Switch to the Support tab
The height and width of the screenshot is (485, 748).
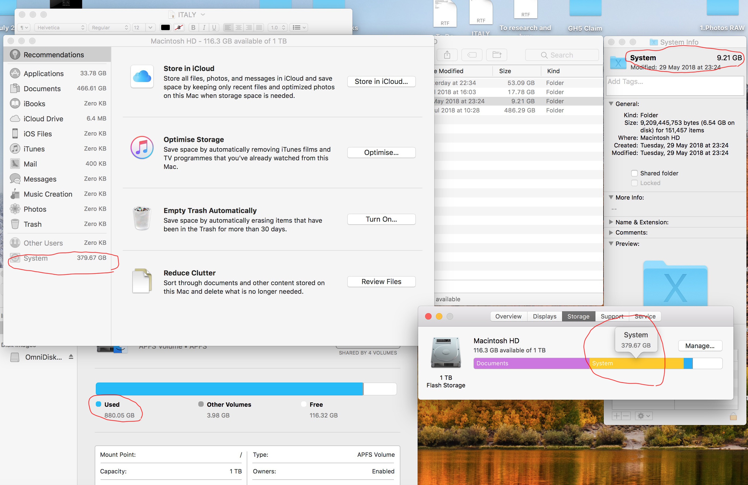[x=612, y=316]
